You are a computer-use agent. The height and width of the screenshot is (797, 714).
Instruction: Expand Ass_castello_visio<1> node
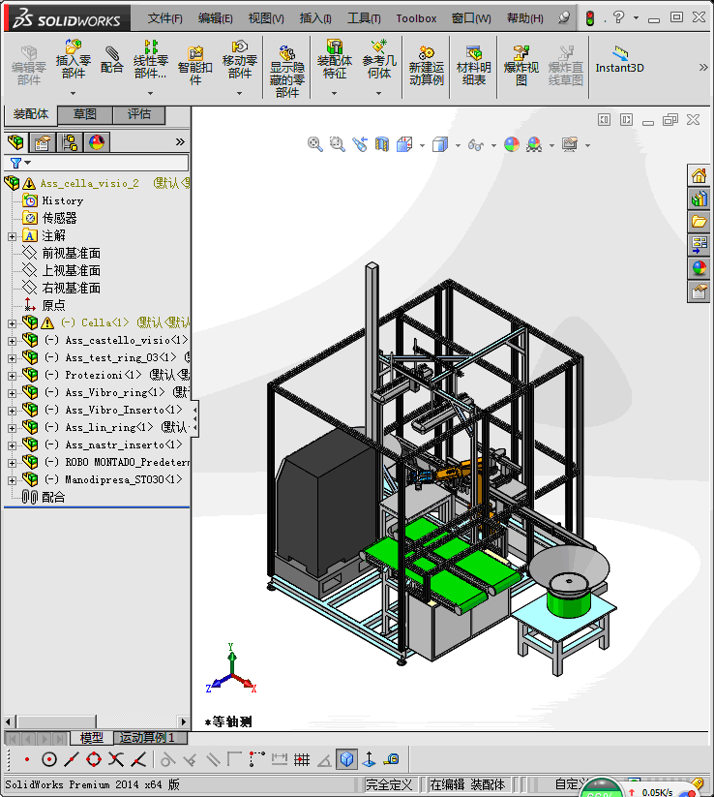point(12,341)
